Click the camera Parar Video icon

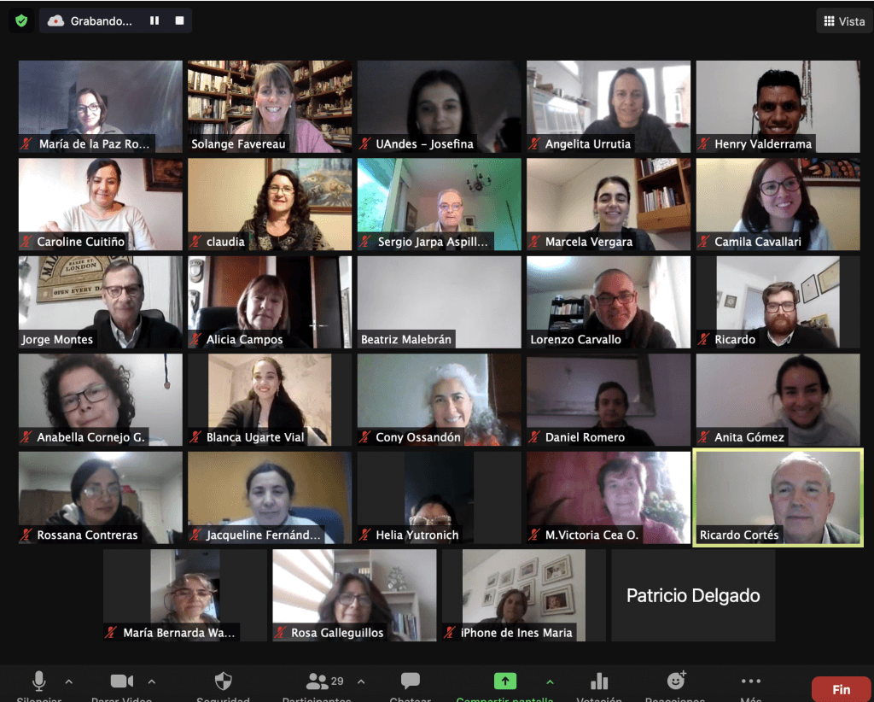(x=122, y=681)
